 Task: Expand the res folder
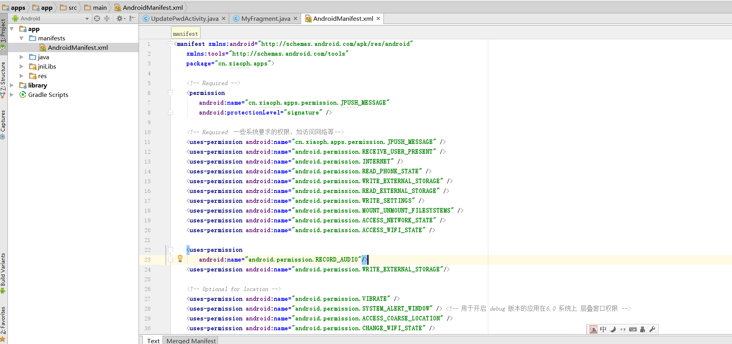coord(22,76)
